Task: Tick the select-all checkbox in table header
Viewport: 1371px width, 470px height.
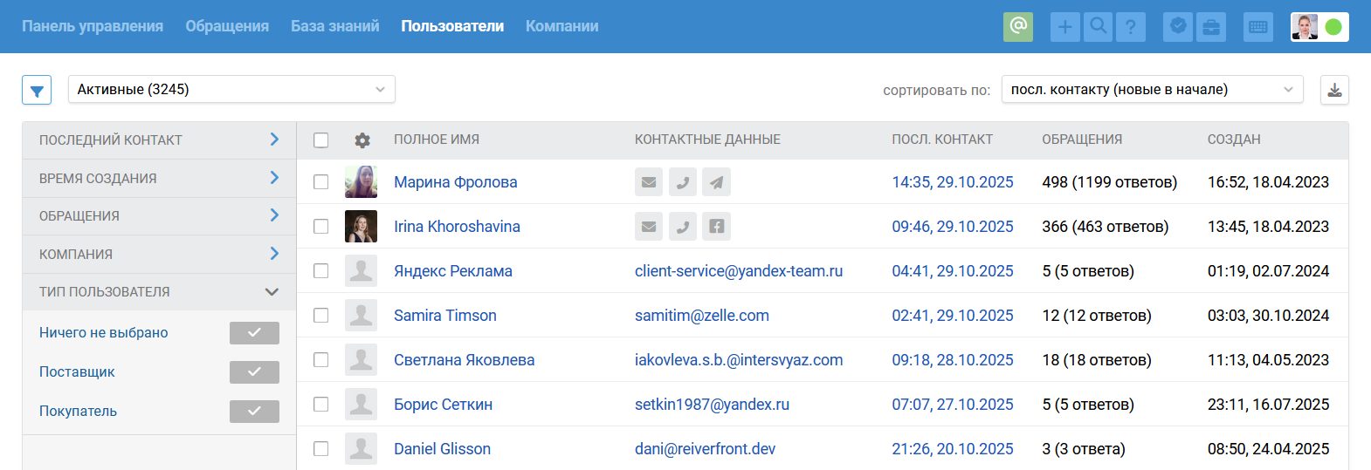Action: pyautogui.click(x=321, y=140)
